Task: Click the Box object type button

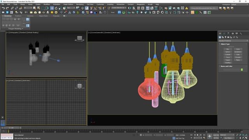Action: point(228,49)
